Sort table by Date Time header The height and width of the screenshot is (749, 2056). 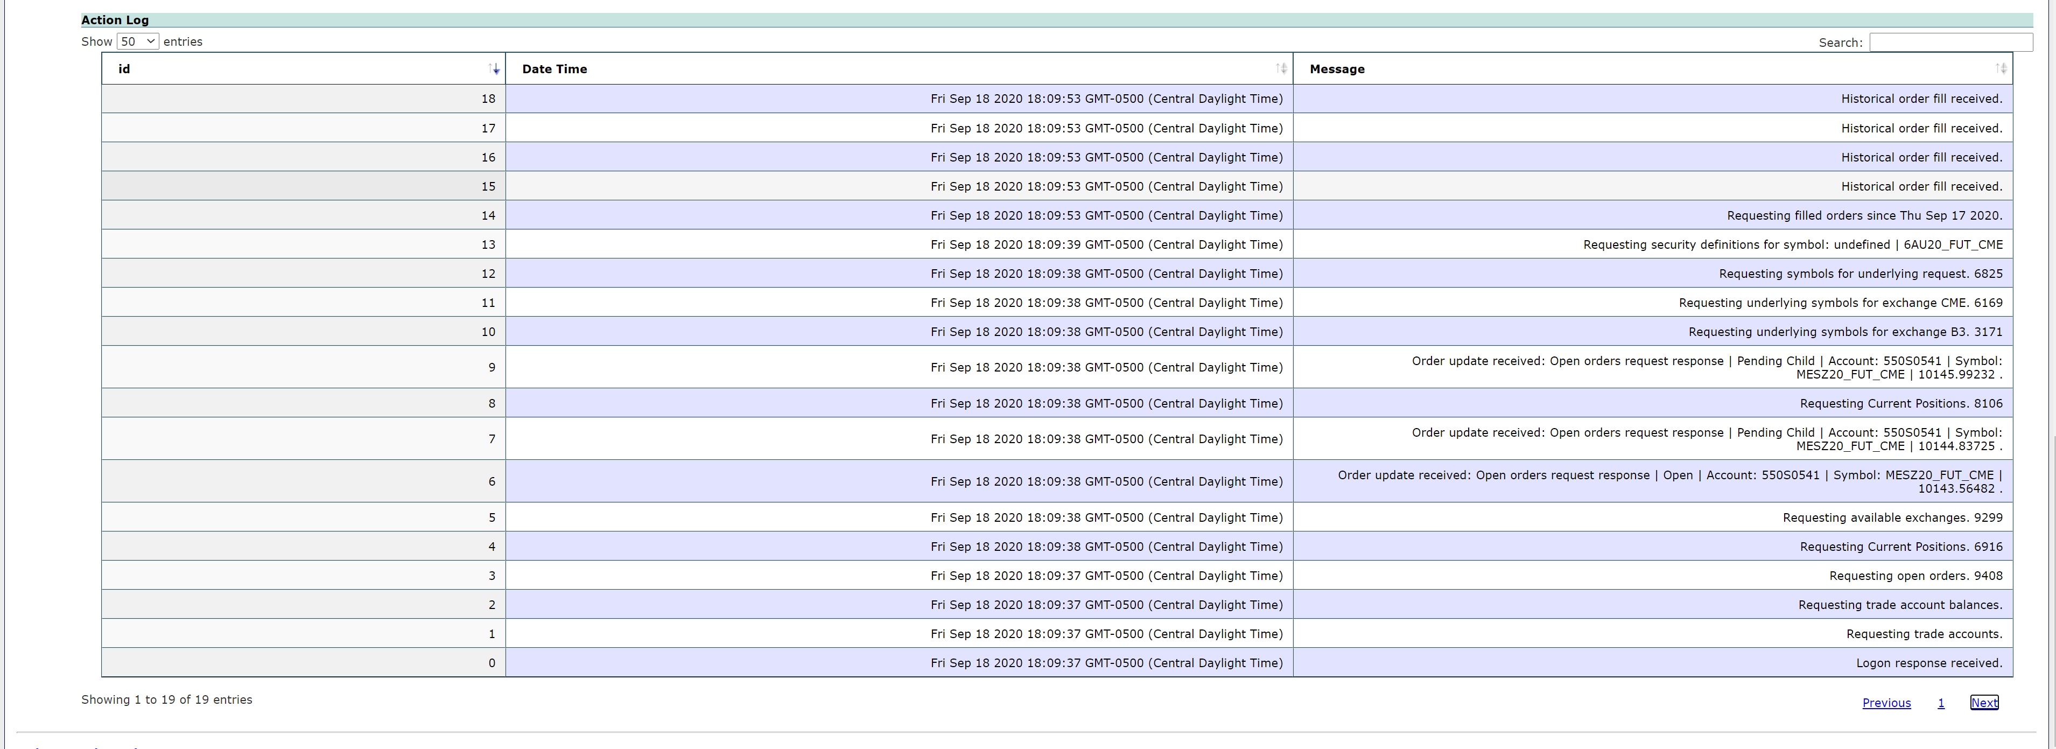(554, 69)
